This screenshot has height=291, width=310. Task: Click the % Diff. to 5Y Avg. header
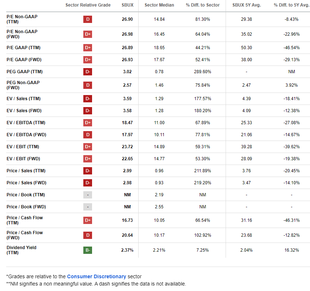click(291, 5)
